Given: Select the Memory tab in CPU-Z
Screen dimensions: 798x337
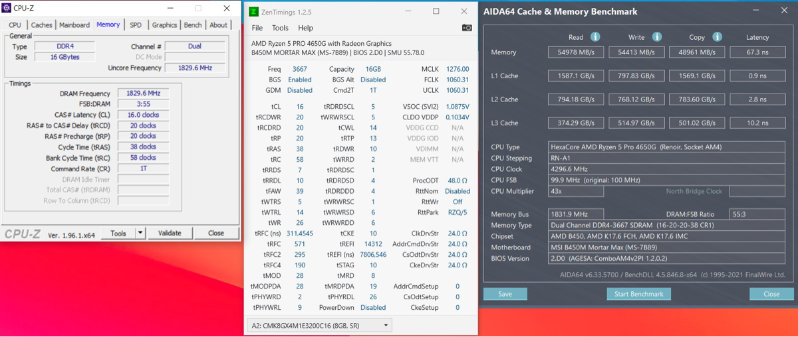Looking at the screenshot, I should click(x=108, y=25).
